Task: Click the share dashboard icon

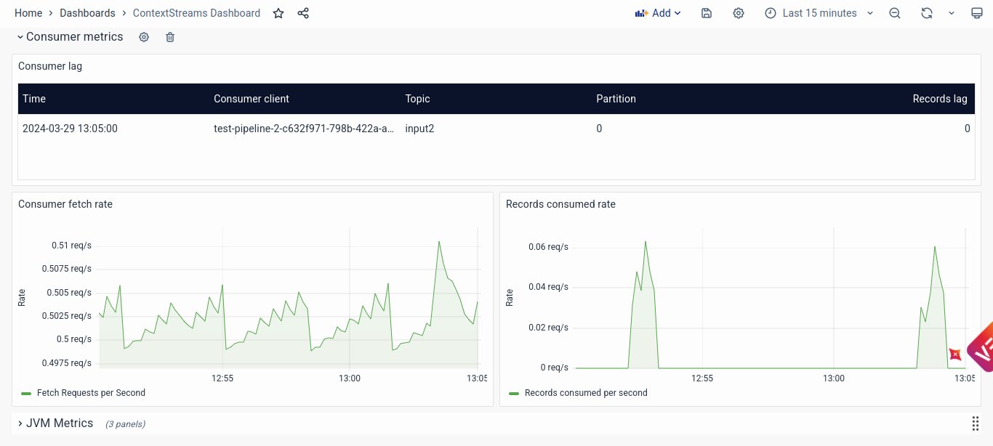Action: pos(303,13)
